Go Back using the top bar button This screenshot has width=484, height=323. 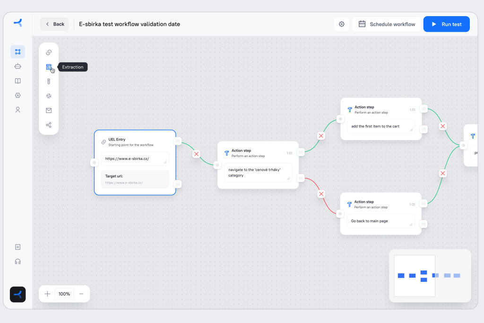point(54,24)
